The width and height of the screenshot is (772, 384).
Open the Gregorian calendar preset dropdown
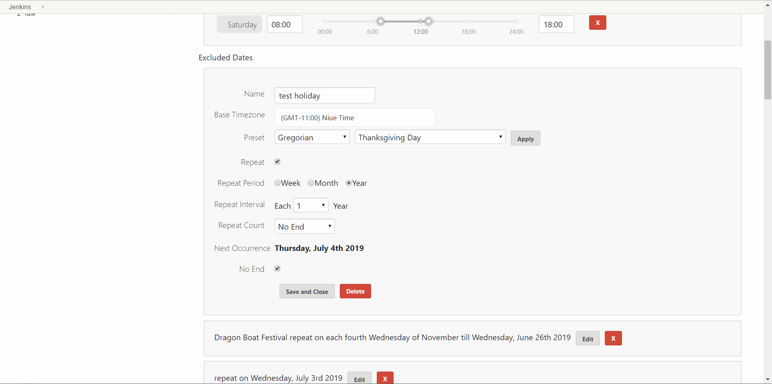coord(312,137)
